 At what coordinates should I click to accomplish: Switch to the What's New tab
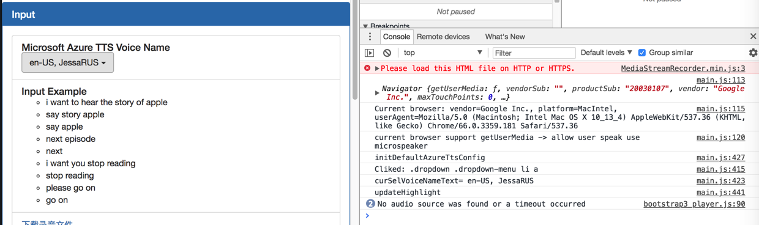504,37
